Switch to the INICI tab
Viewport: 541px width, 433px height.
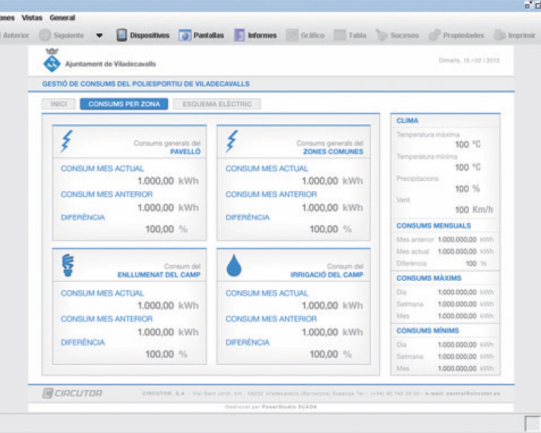point(59,104)
